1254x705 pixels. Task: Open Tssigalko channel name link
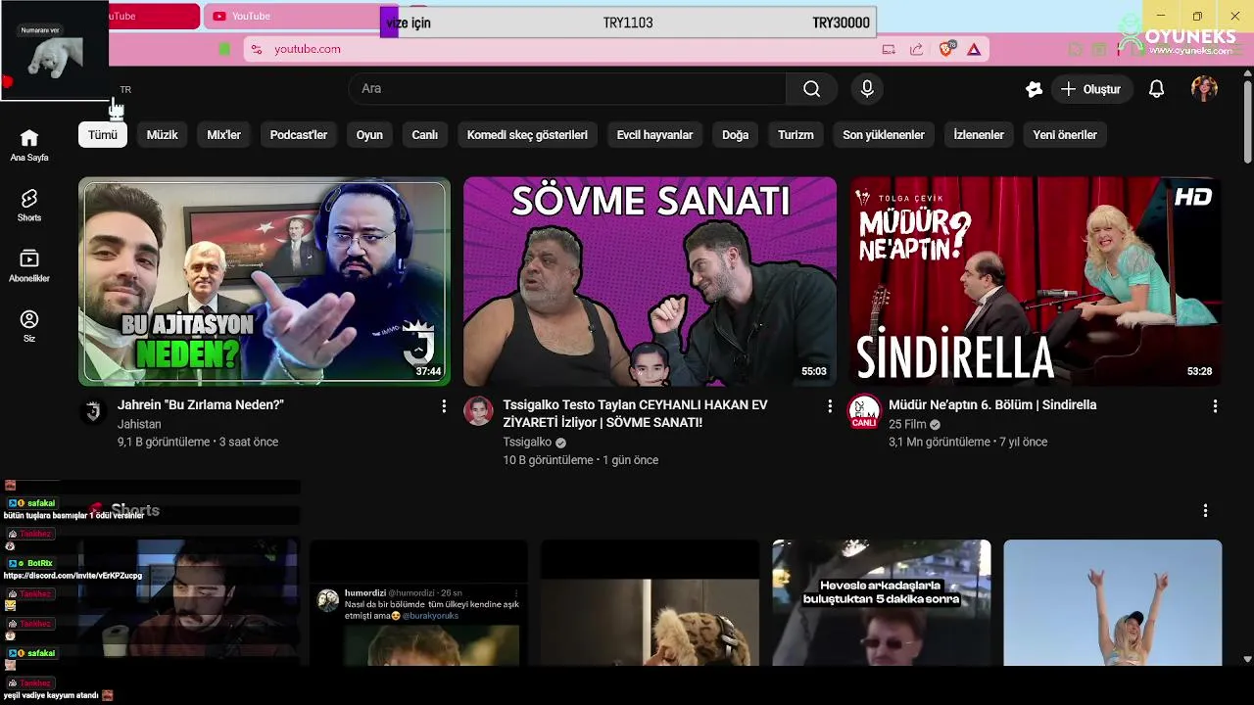(x=527, y=443)
